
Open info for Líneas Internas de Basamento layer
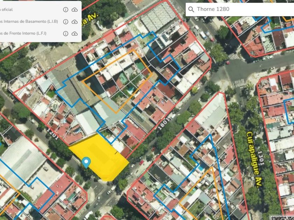point(65,22)
